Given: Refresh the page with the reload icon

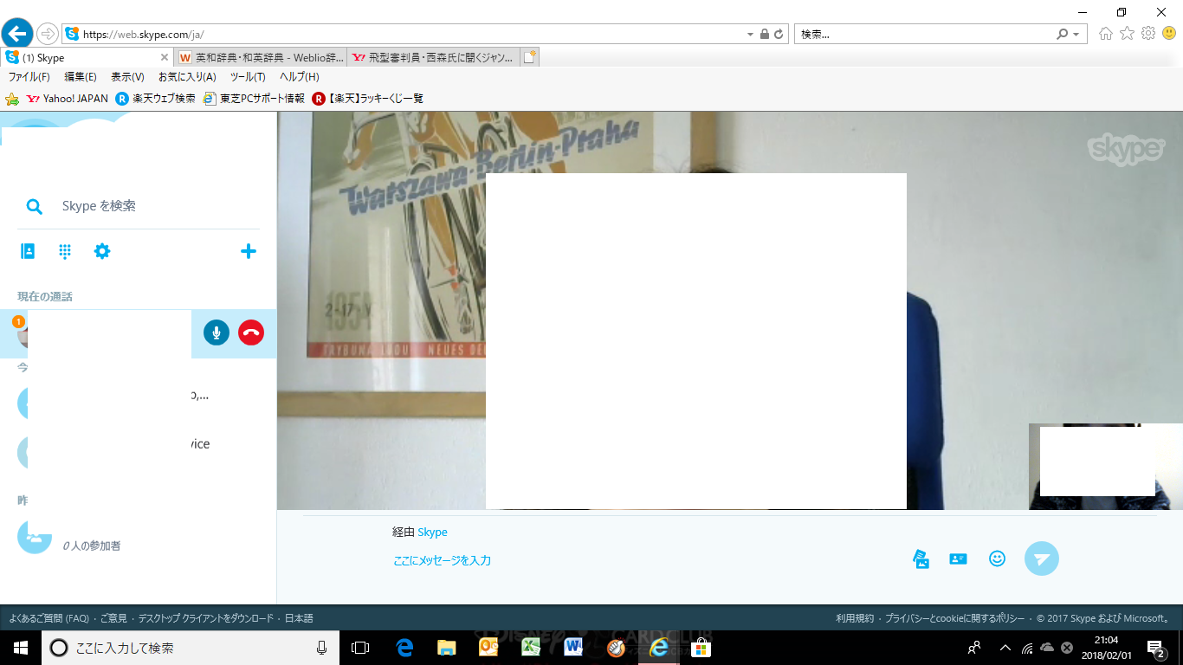Looking at the screenshot, I should click(779, 35).
